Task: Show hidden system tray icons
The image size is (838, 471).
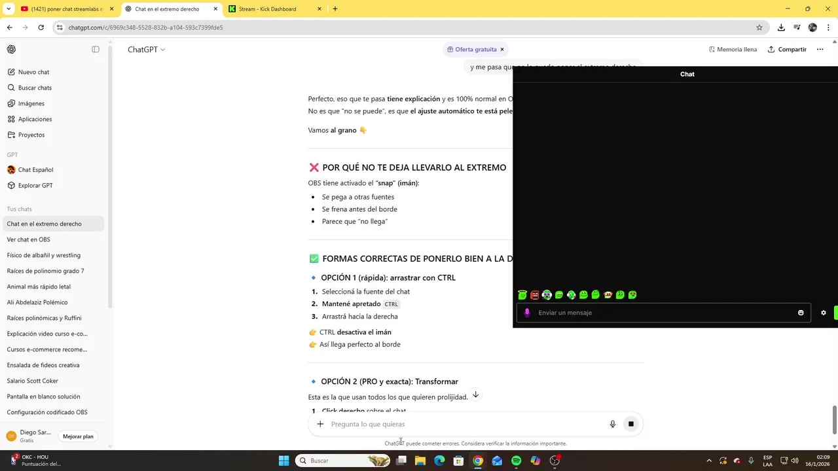Action: (708, 461)
